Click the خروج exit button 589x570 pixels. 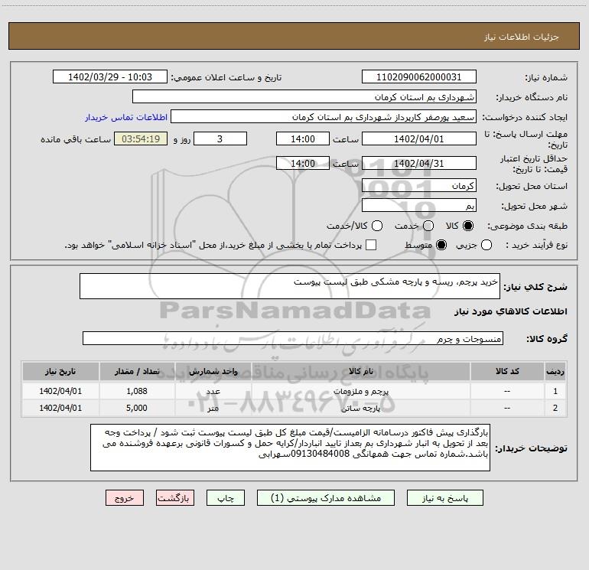coord(125,498)
